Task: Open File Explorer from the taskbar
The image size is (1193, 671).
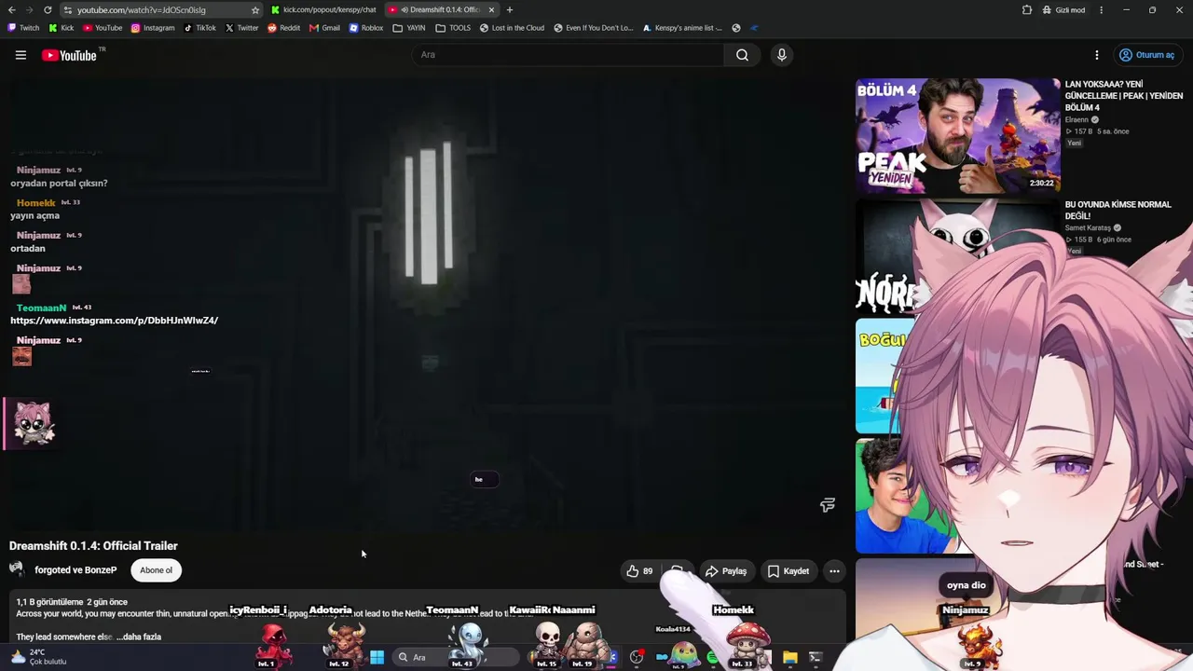Action: click(x=790, y=657)
